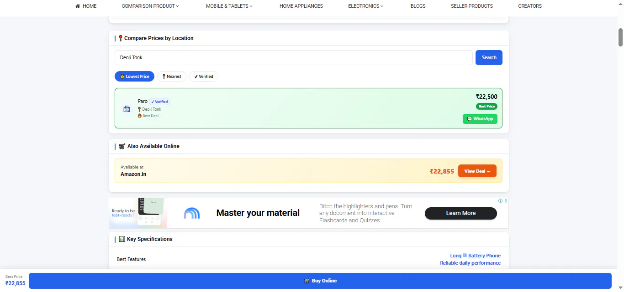Screen dimensions: 624x292
Task: Expand the Electronics menu
Action: pyautogui.click(x=366, y=6)
